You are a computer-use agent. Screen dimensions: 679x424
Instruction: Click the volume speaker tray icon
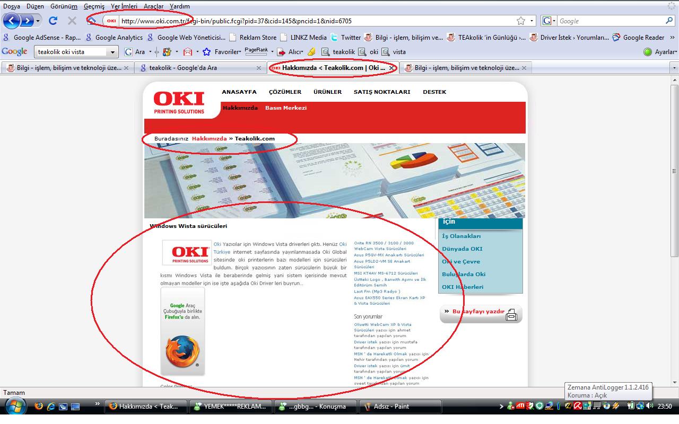[x=650, y=407]
